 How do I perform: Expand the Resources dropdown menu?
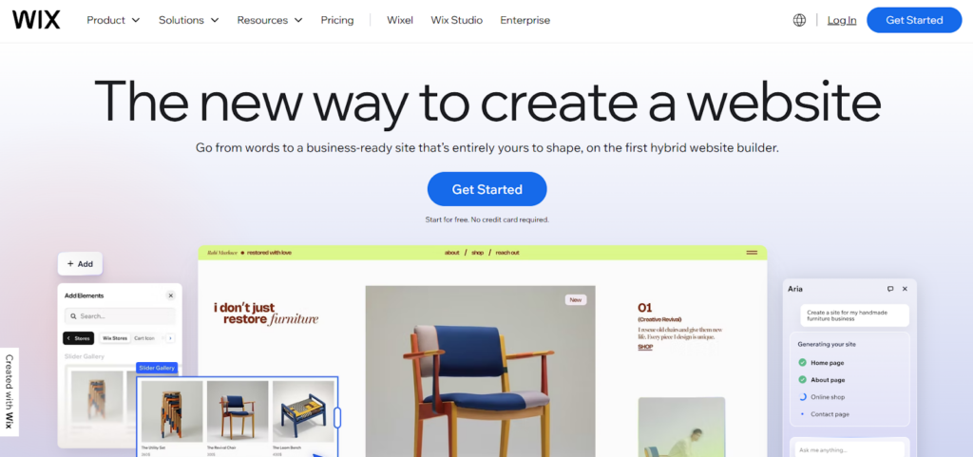pos(270,20)
